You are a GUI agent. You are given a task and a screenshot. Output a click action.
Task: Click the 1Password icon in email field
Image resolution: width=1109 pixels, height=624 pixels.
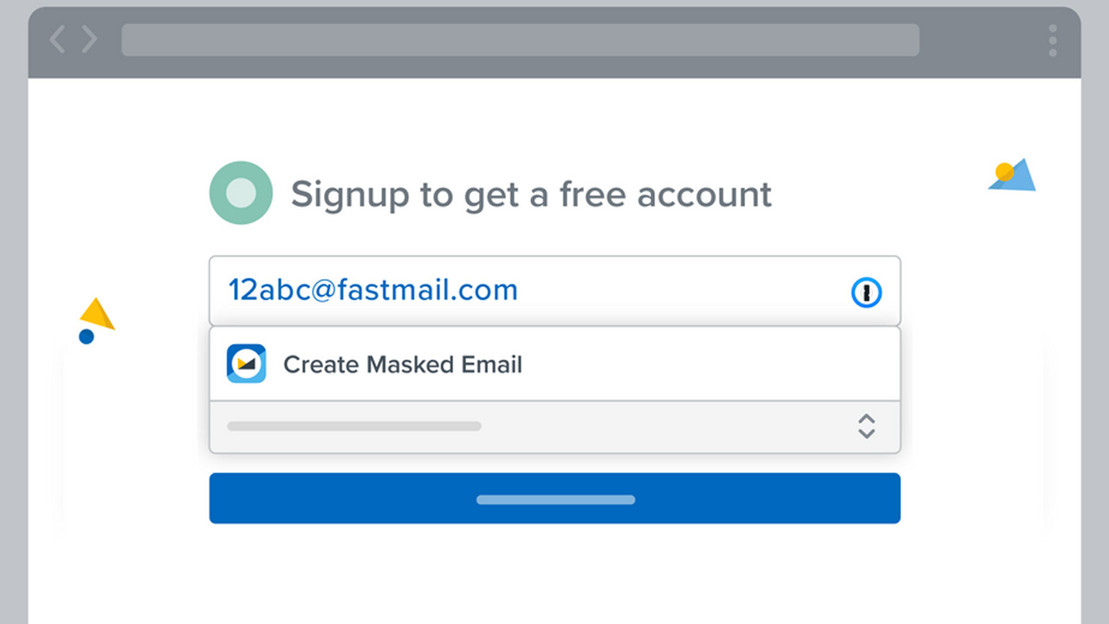[866, 292]
